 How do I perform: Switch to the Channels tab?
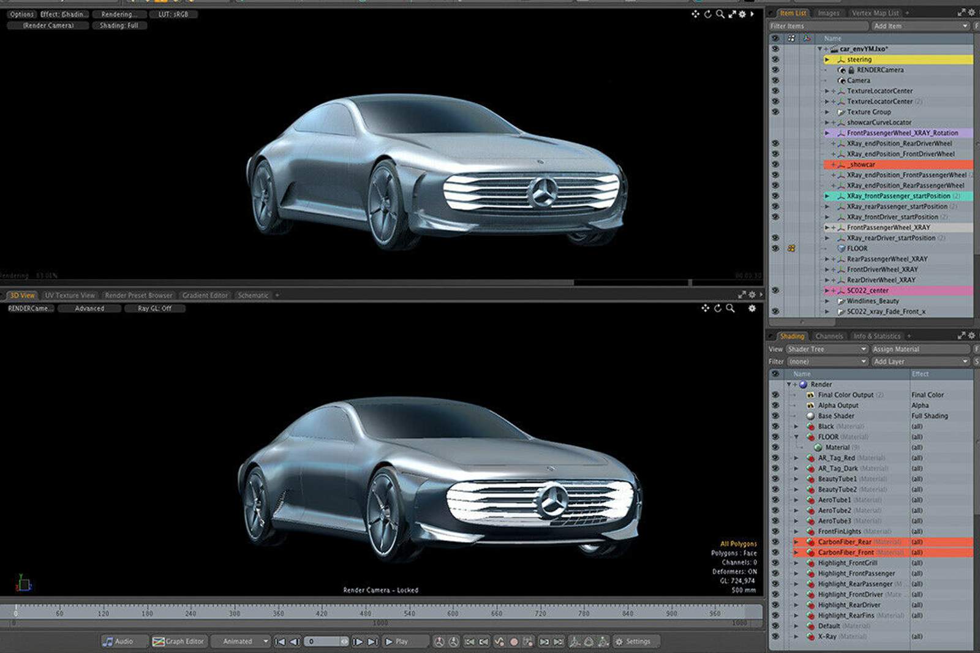pyautogui.click(x=829, y=336)
